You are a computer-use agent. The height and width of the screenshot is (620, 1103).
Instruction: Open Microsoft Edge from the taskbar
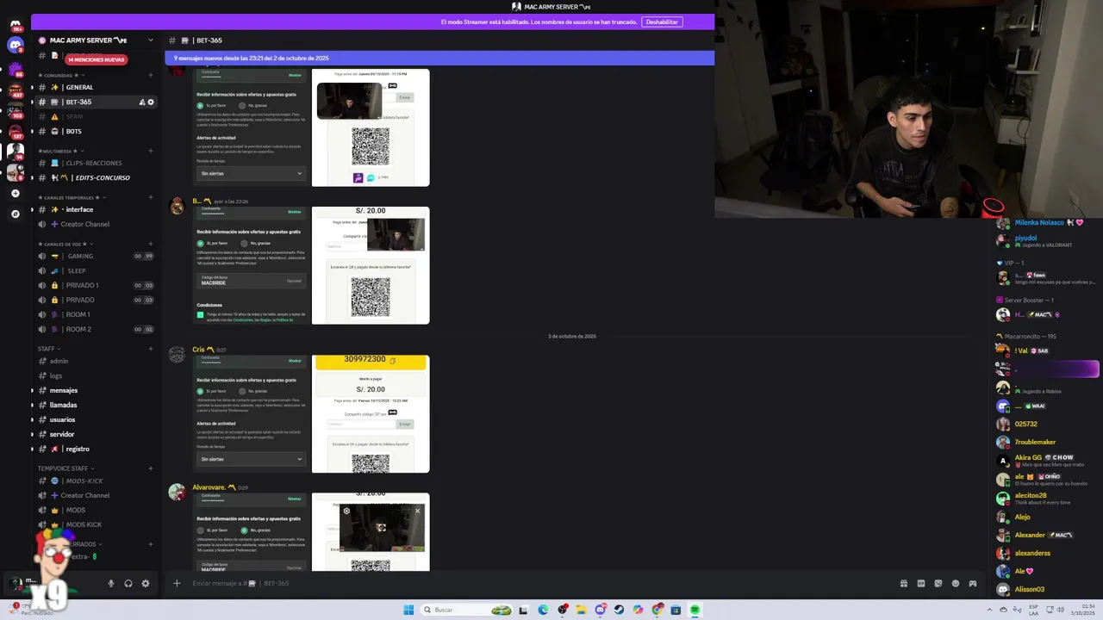tap(543, 610)
